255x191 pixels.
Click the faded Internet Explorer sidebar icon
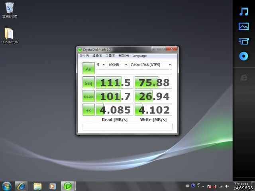pyautogui.click(x=244, y=78)
